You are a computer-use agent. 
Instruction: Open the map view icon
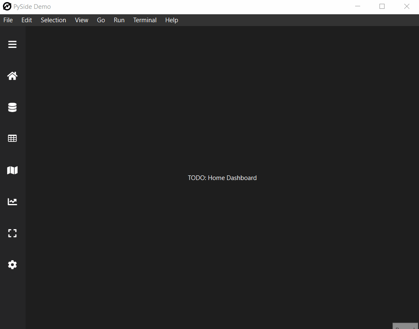tap(12, 170)
